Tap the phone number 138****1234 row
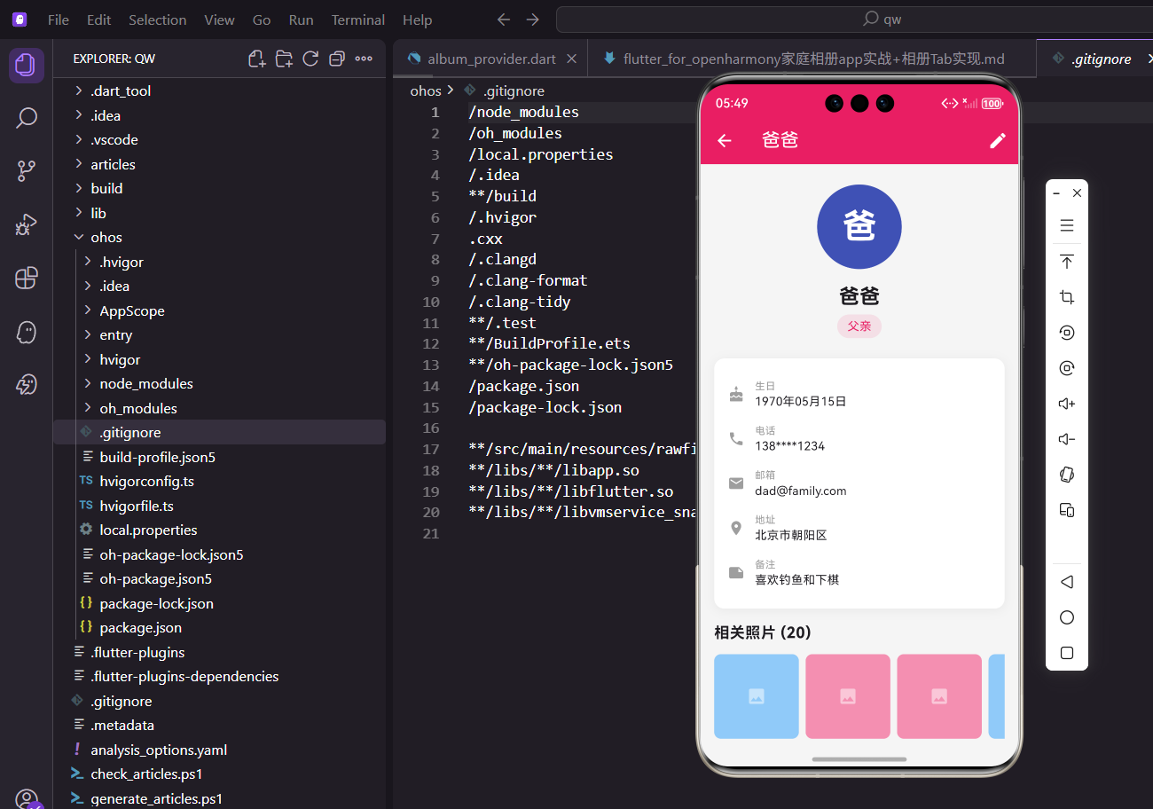The width and height of the screenshot is (1153, 809). point(859,438)
